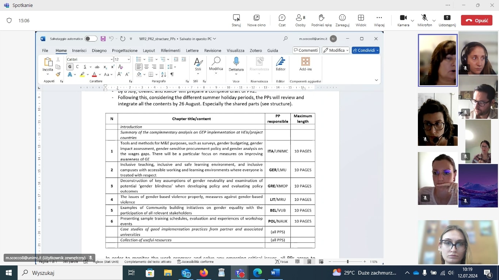
Task: Copy formatting with Format Painter brush
Action: point(58,74)
